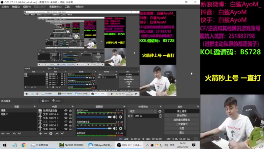Open 设置 settings in the 控件 panel
Viewport: 264px width, 149px height.
point(182,128)
